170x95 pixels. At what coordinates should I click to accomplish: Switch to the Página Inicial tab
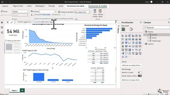point(18,6)
